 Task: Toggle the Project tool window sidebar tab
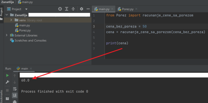pyautogui.click(x=1, y=12)
